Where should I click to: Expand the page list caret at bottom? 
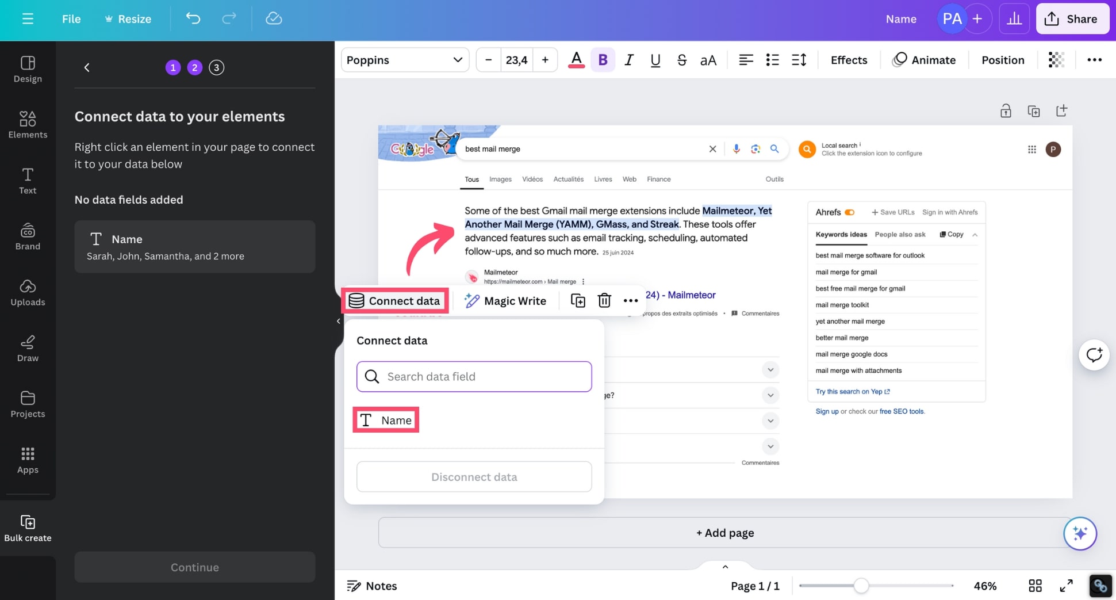point(725,567)
